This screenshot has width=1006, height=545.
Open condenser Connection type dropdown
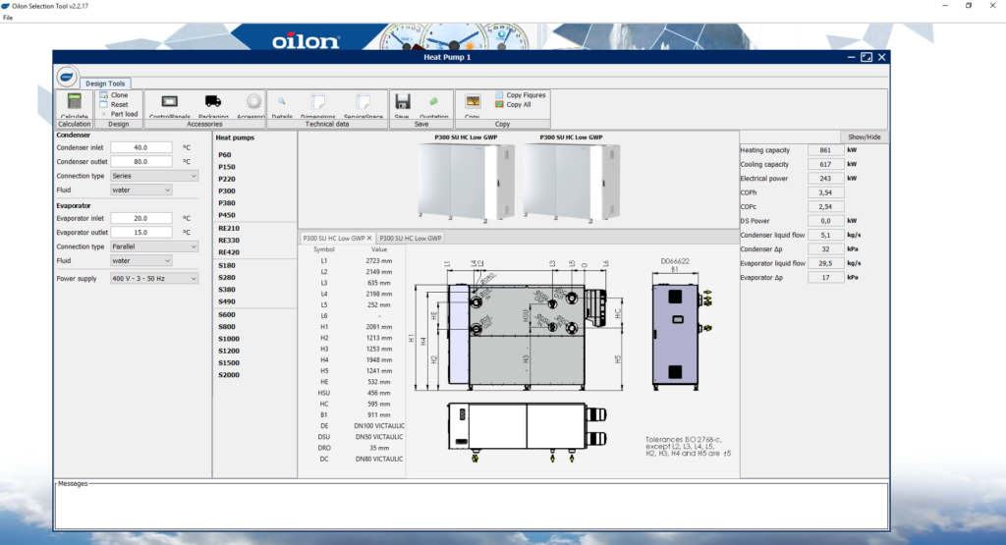[x=154, y=176]
